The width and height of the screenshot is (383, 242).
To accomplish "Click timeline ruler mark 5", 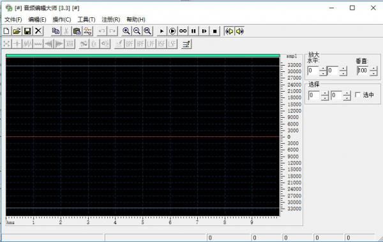I will (x=142, y=222).
